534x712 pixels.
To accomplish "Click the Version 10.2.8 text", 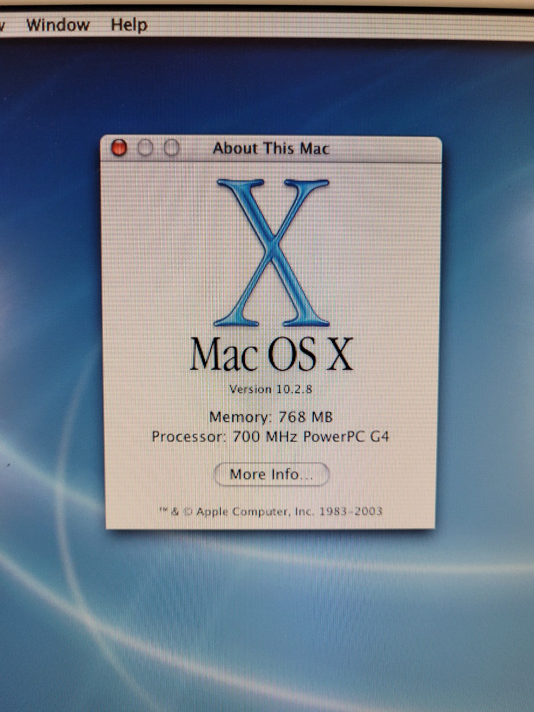I will [271, 389].
